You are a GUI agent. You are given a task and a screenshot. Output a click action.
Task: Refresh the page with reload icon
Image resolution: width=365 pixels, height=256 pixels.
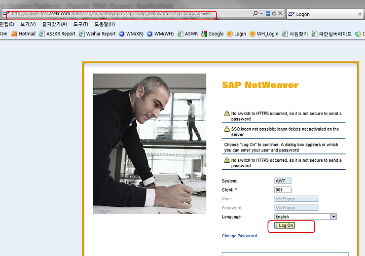274,14
